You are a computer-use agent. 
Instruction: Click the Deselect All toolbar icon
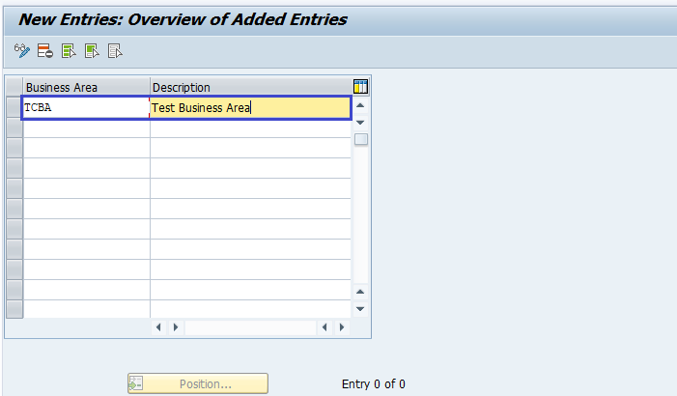pyautogui.click(x=115, y=50)
